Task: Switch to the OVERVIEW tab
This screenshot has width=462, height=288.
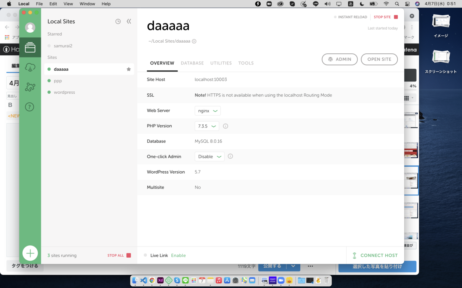Action: (162, 63)
